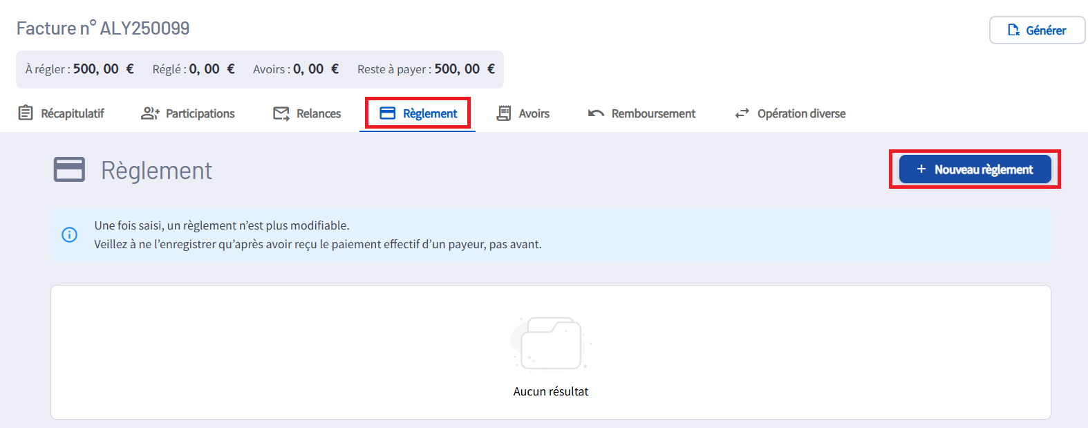Screen dimensions: 1088x428
Task: Click the large credit card heading icon
Action: pyautogui.click(x=69, y=169)
